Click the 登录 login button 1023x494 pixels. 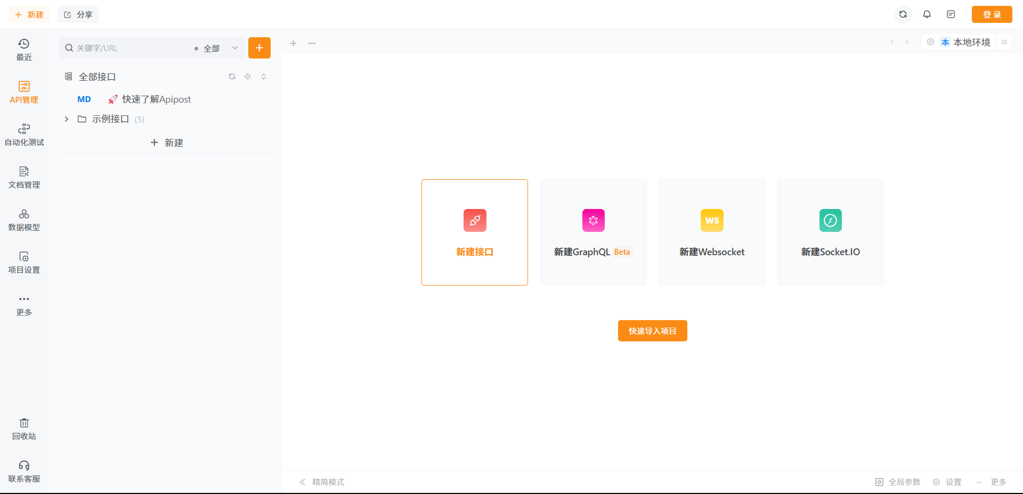(x=992, y=14)
